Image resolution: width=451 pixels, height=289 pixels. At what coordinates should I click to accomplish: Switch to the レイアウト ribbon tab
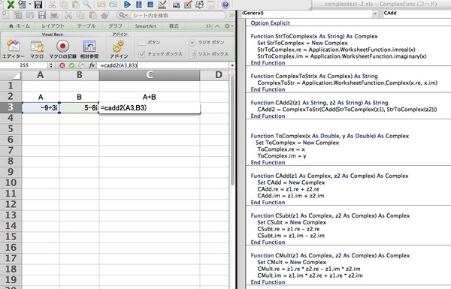[x=53, y=26]
